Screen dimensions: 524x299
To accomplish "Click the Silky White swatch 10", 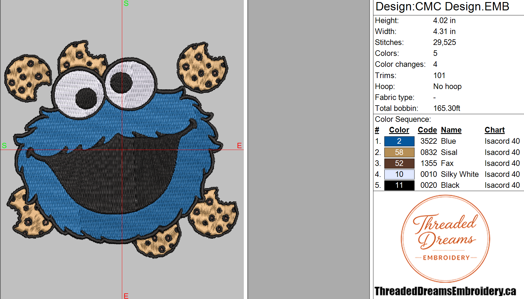I will 399,174.
